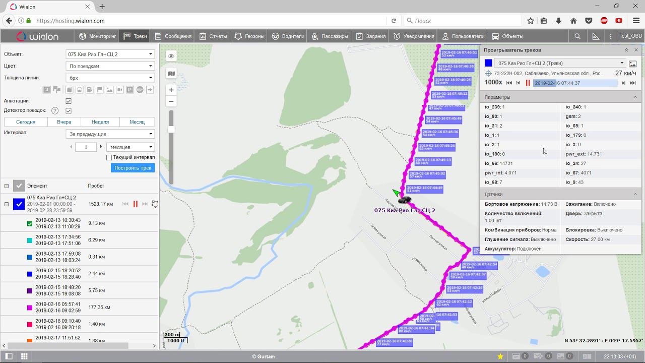Pause track playback in the track list row

[x=135, y=204]
